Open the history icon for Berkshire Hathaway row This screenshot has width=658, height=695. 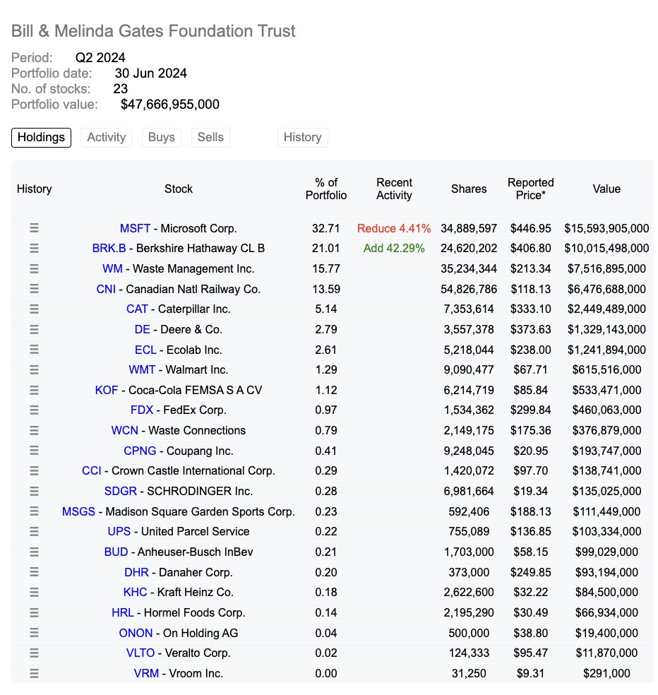pos(34,248)
